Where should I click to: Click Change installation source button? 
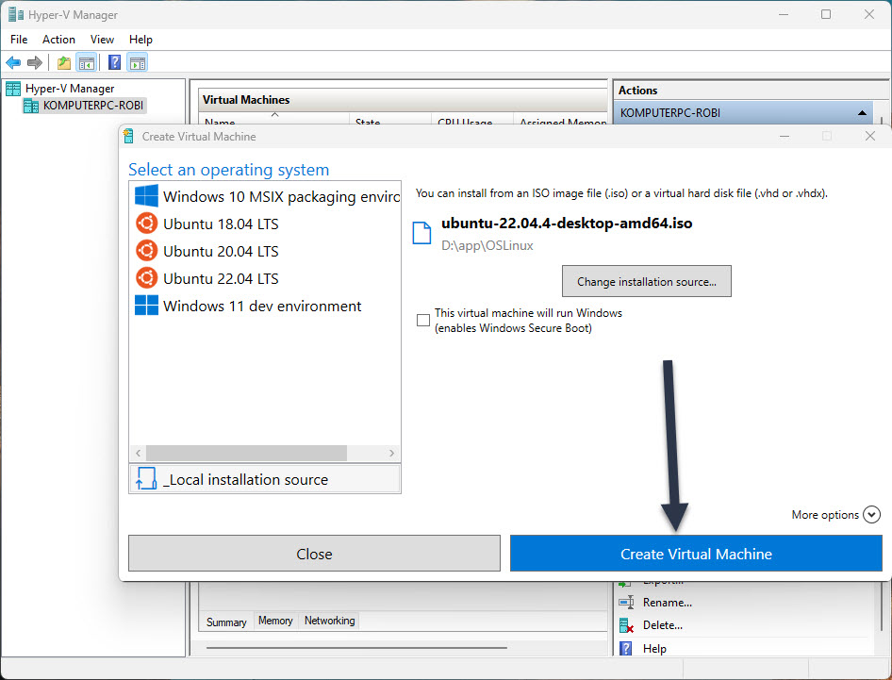pos(646,281)
